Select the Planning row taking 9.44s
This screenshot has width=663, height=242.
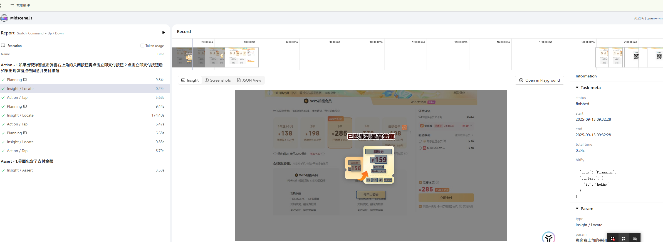(x=85, y=106)
